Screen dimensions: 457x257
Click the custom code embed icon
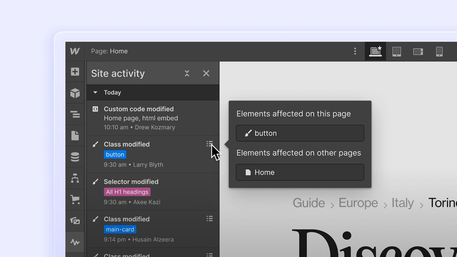click(95, 109)
